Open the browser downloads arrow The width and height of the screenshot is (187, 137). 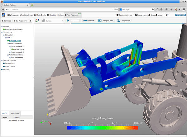[166, 9]
